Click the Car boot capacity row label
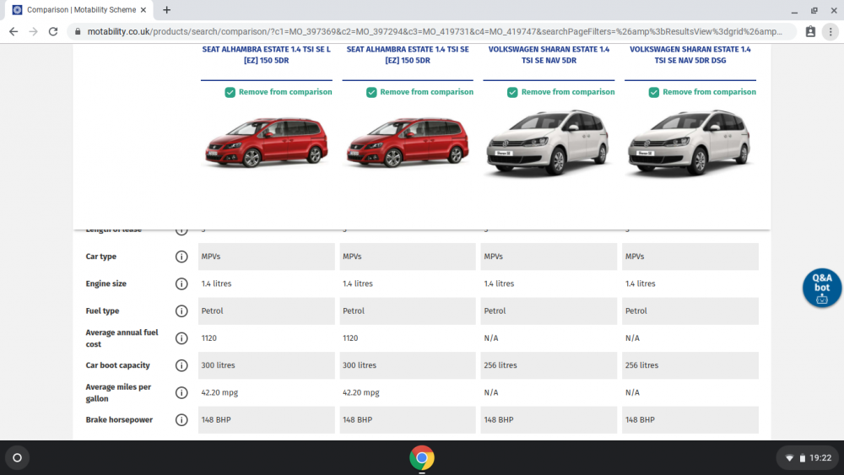This screenshot has width=844, height=475. [x=118, y=365]
